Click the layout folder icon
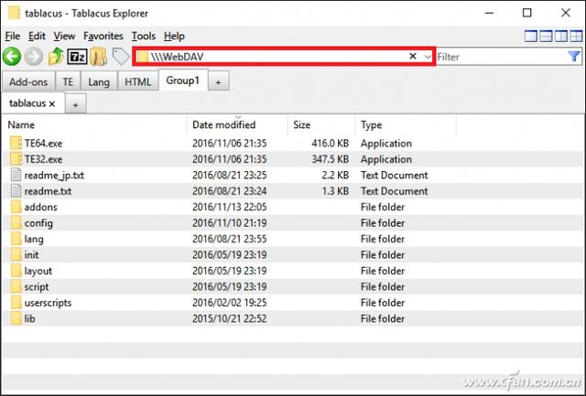 (16, 271)
